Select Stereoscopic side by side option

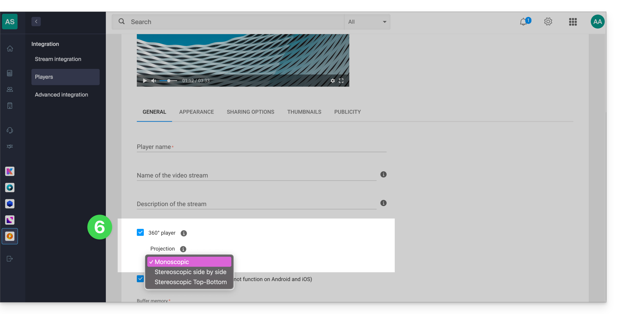190,272
